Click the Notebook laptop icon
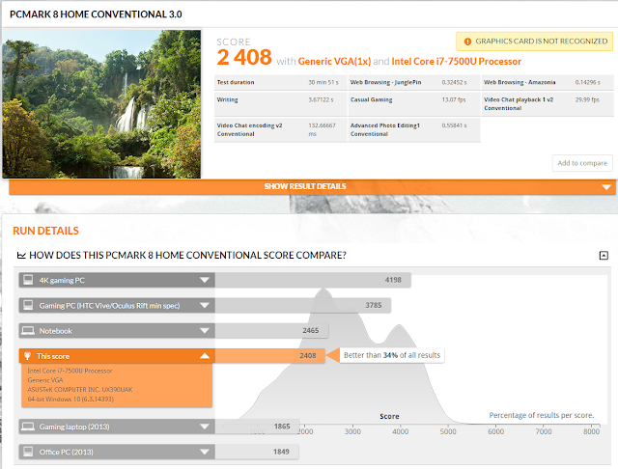Screen dimensions: 618x469 (28, 331)
